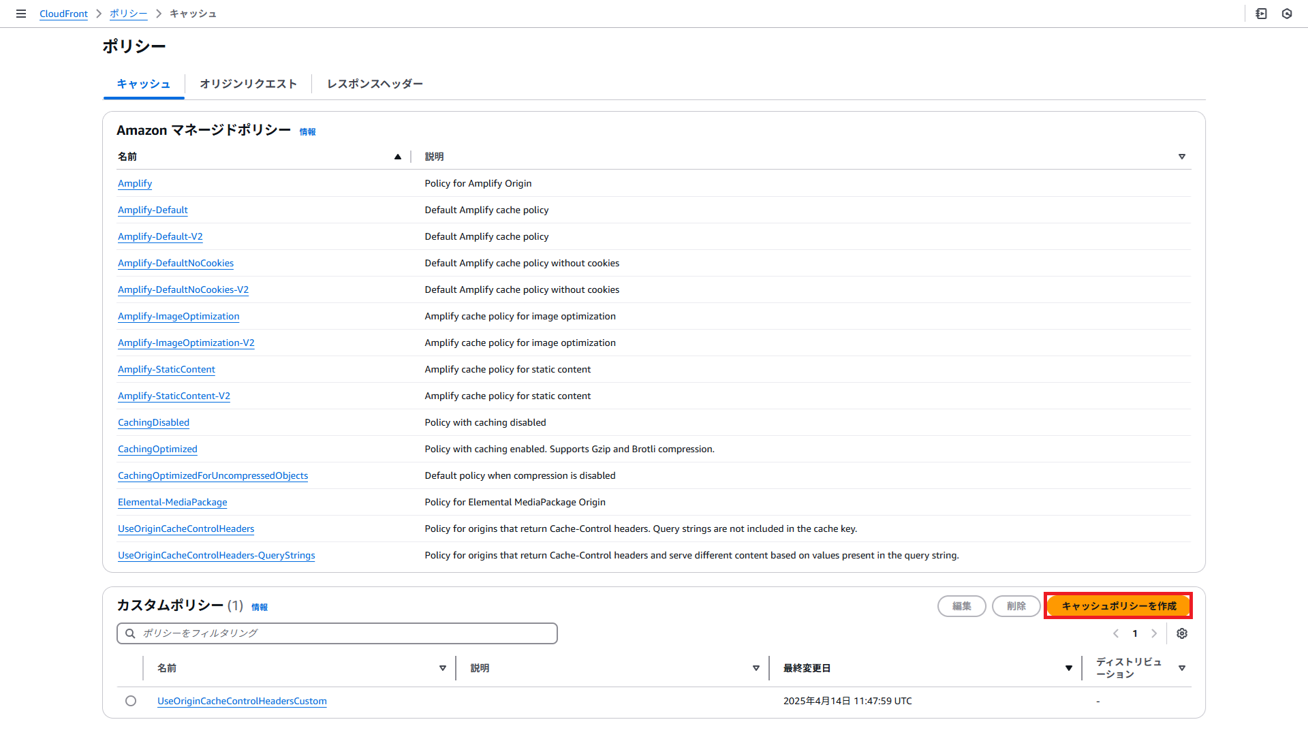Click the page number 1 in pagination

pos(1135,633)
